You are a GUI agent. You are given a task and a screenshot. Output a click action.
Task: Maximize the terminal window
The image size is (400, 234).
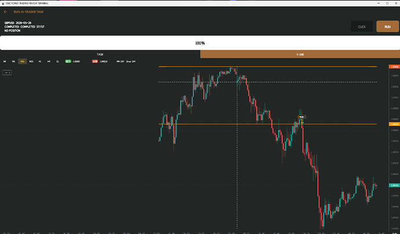pos(387,3)
